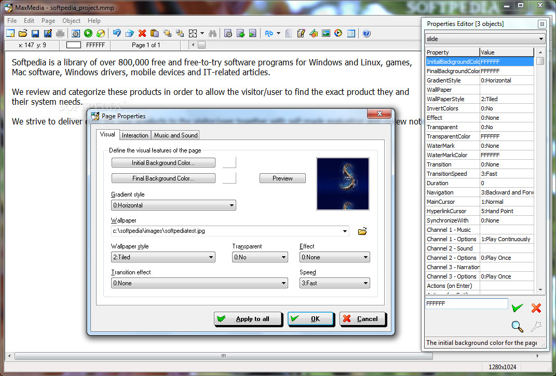Click the final background color swatch

(x=229, y=178)
